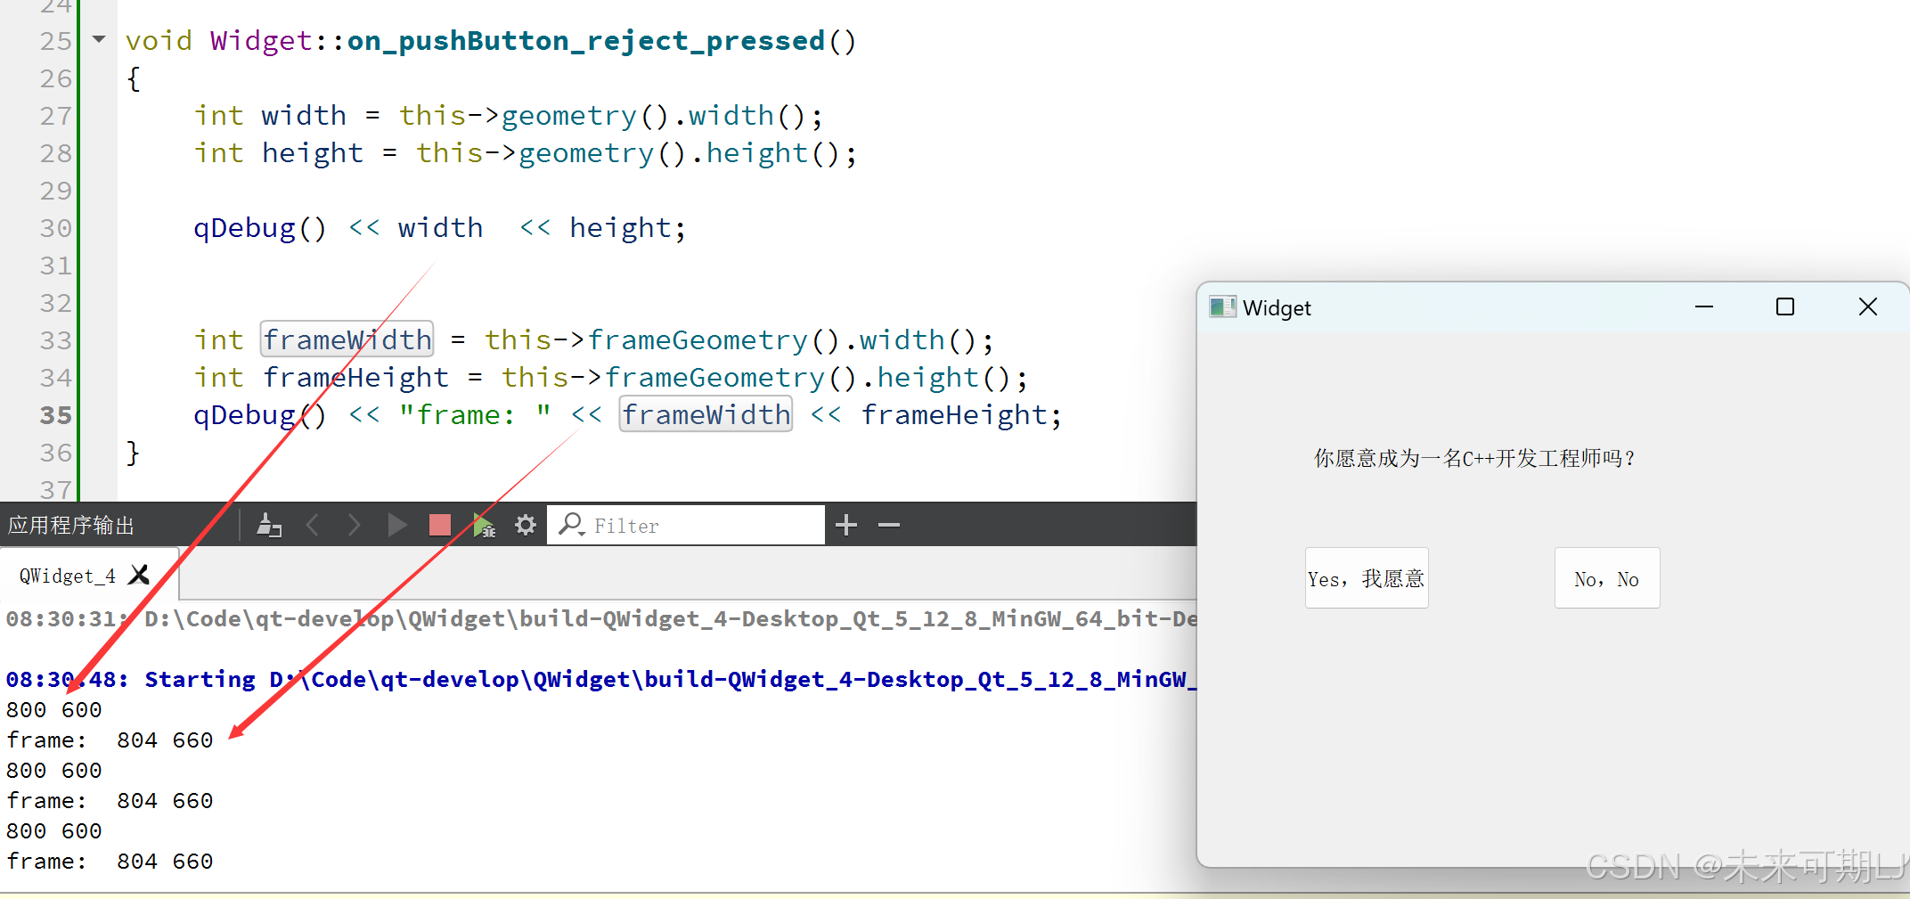Click line number 35 in gutter

pos(55,415)
